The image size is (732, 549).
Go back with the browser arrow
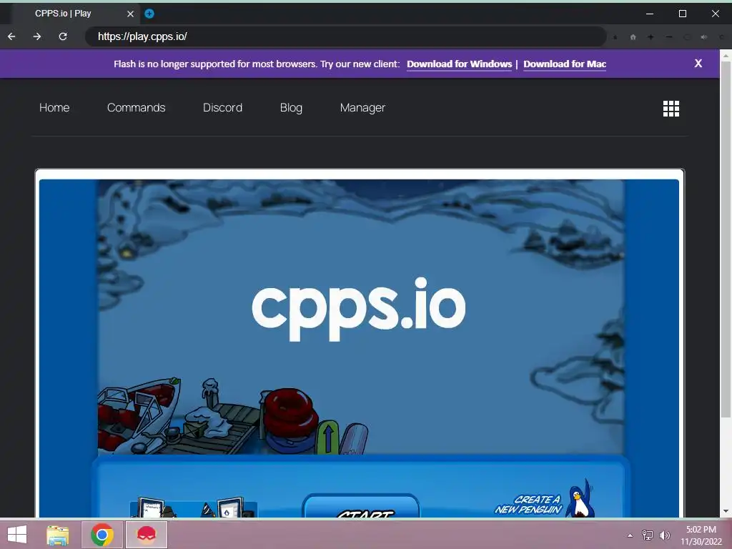coord(11,36)
